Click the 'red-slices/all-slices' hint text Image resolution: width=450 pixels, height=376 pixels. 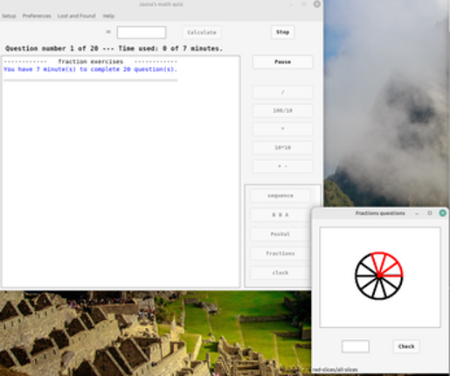click(335, 370)
